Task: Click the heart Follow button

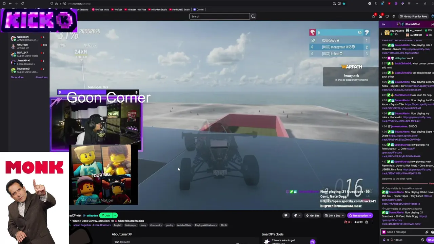Action: (x=286, y=216)
